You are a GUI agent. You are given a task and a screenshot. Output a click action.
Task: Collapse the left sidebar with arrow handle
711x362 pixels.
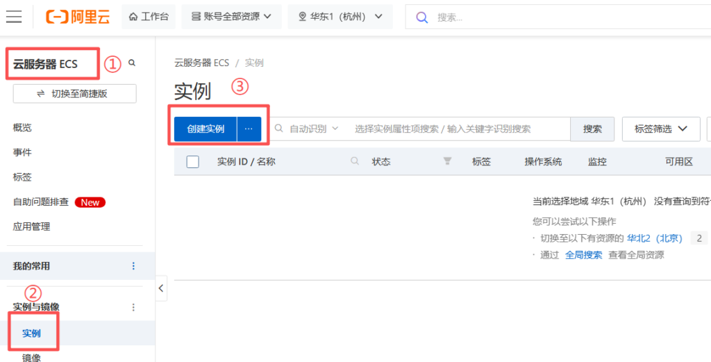(161, 288)
